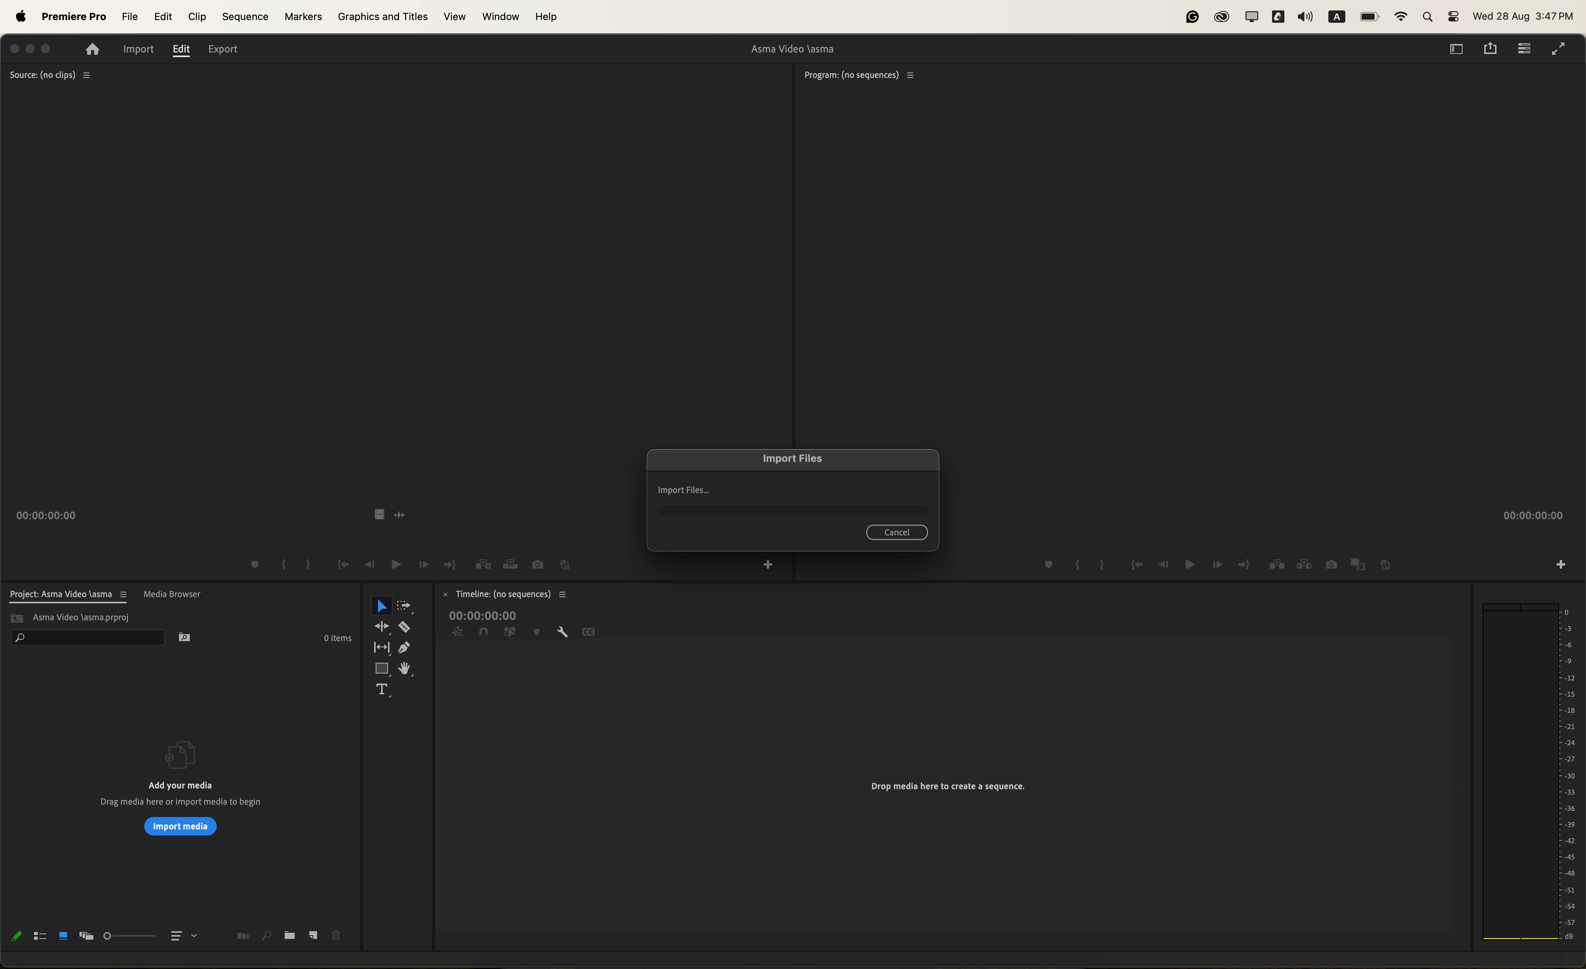Select the Hand tool
The width and height of the screenshot is (1586, 969).
pos(404,669)
